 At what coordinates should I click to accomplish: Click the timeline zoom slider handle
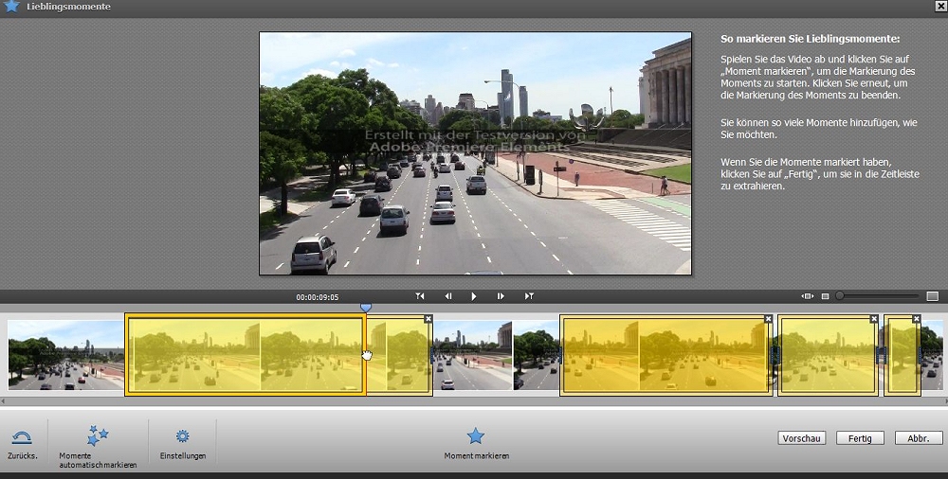839,296
